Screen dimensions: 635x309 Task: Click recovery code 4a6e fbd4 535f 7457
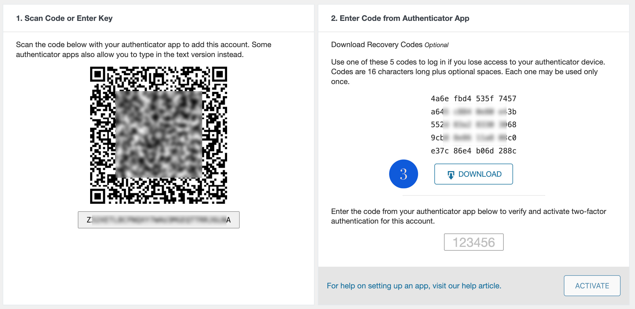(473, 99)
